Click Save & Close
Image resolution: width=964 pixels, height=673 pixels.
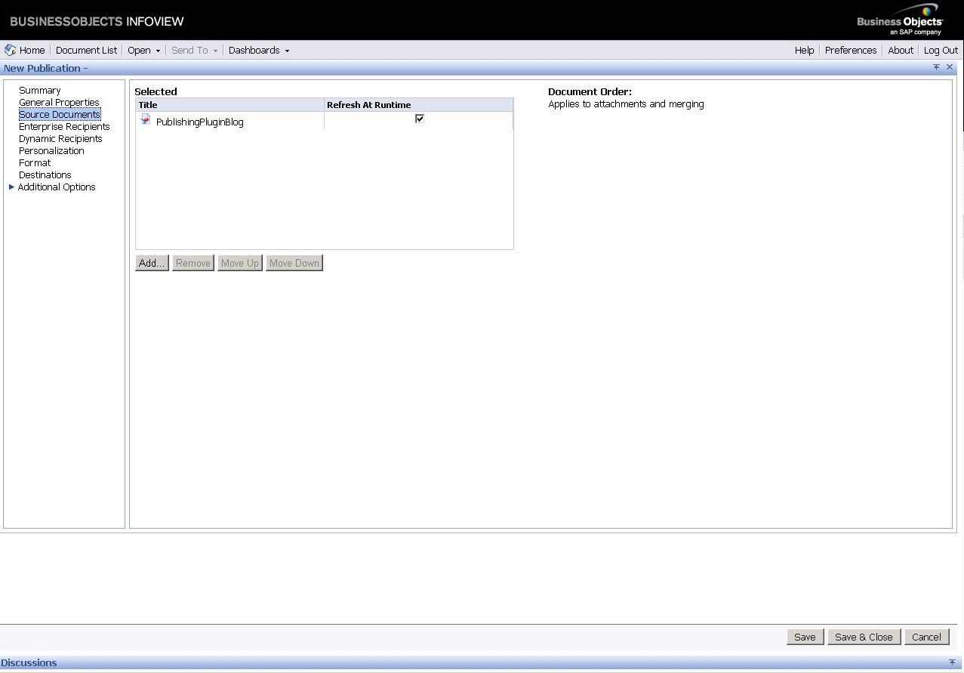(x=864, y=637)
